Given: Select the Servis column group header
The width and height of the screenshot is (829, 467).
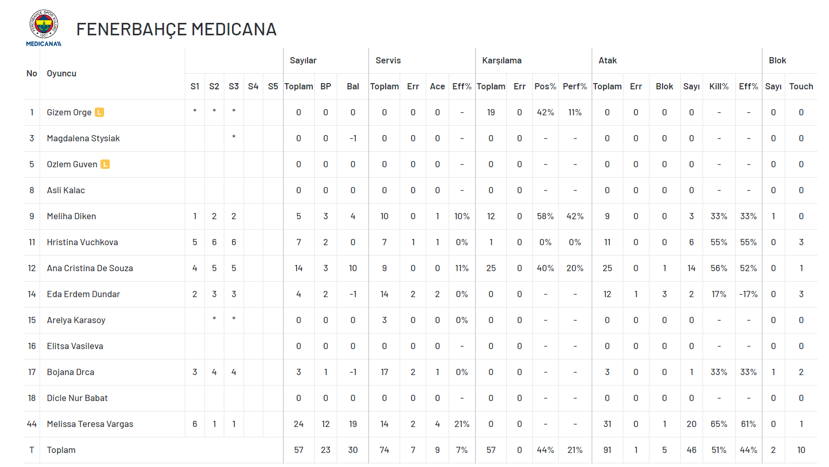Looking at the screenshot, I should (388, 60).
